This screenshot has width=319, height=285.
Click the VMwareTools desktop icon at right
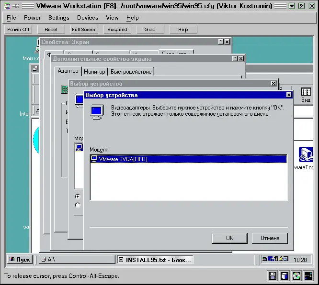click(305, 154)
